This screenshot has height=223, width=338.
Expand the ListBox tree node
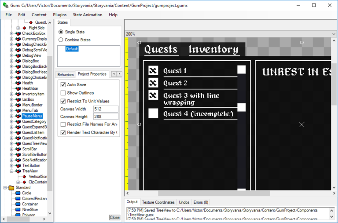(x=11, y=99)
